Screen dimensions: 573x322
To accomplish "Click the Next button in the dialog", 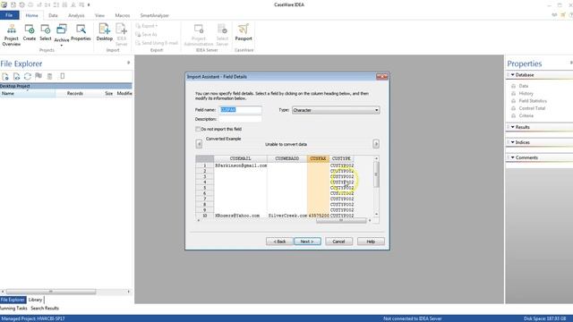I will pos(307,241).
